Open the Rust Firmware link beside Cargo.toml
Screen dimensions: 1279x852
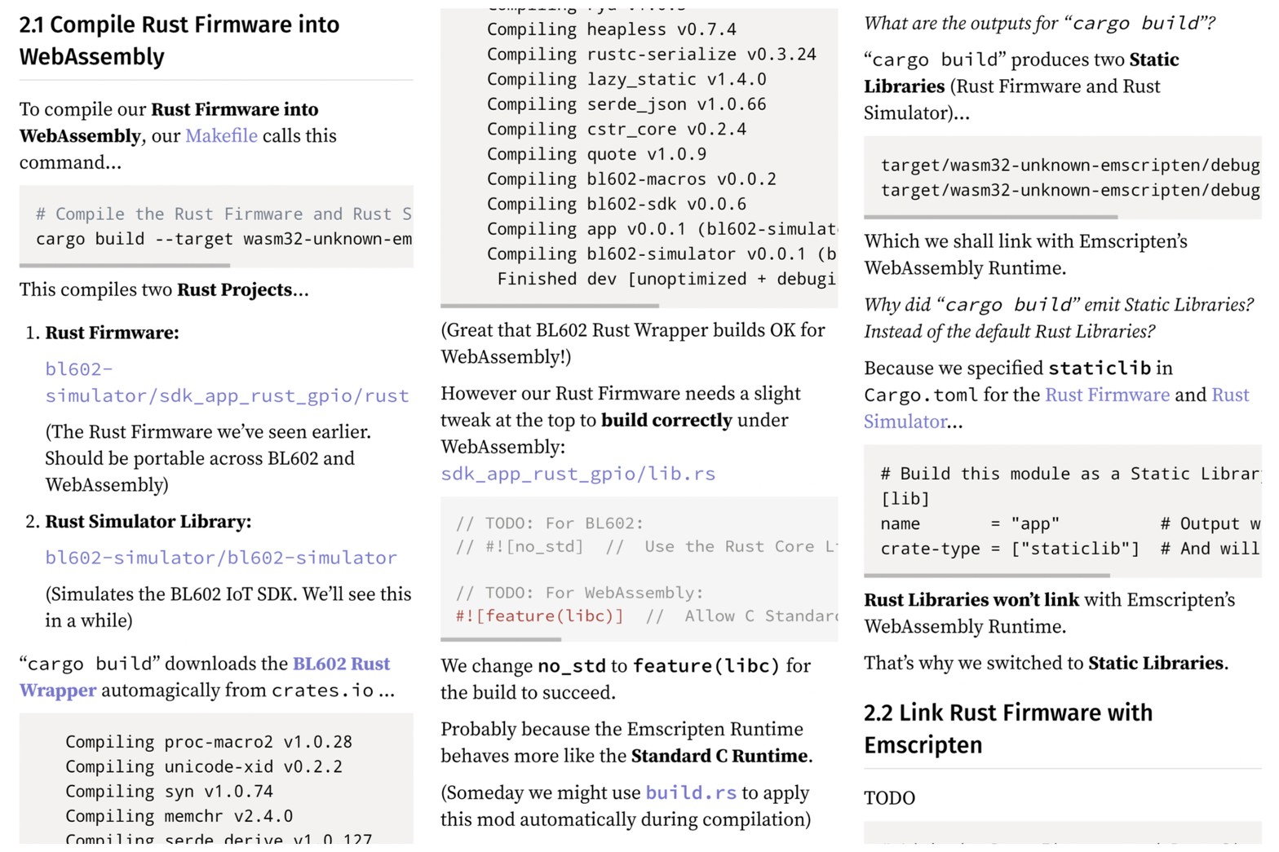click(x=1107, y=395)
